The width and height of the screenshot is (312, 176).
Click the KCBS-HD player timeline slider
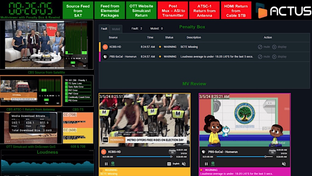tap(145, 157)
